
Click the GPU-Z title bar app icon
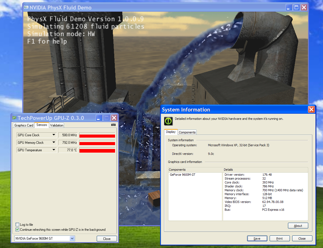point(14,118)
